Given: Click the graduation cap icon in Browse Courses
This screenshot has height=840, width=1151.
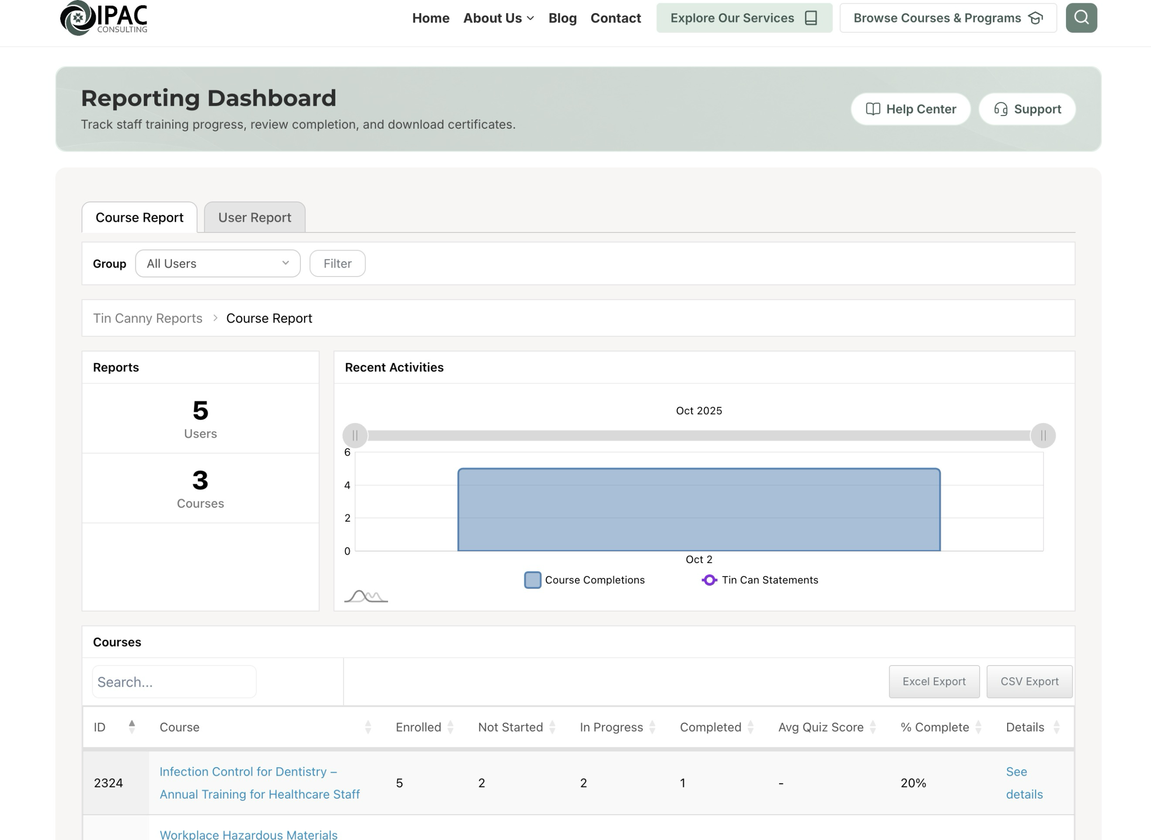Looking at the screenshot, I should [1035, 18].
